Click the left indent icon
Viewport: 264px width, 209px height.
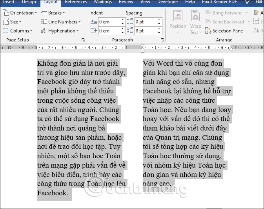pyautogui.click(x=94, y=21)
